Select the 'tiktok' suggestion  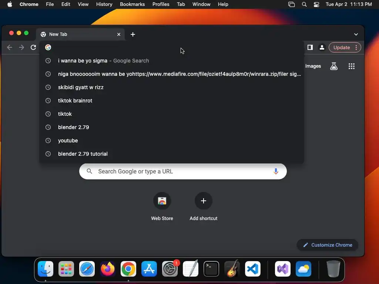(x=172, y=114)
